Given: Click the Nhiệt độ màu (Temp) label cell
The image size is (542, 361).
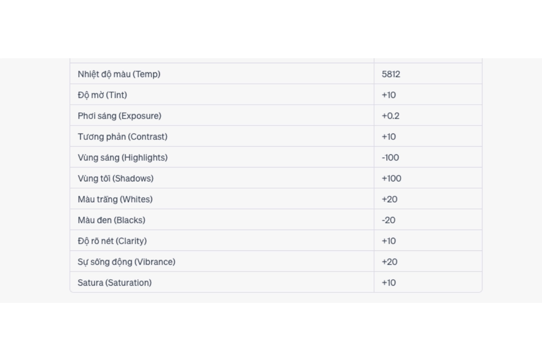Looking at the screenshot, I should tap(119, 74).
